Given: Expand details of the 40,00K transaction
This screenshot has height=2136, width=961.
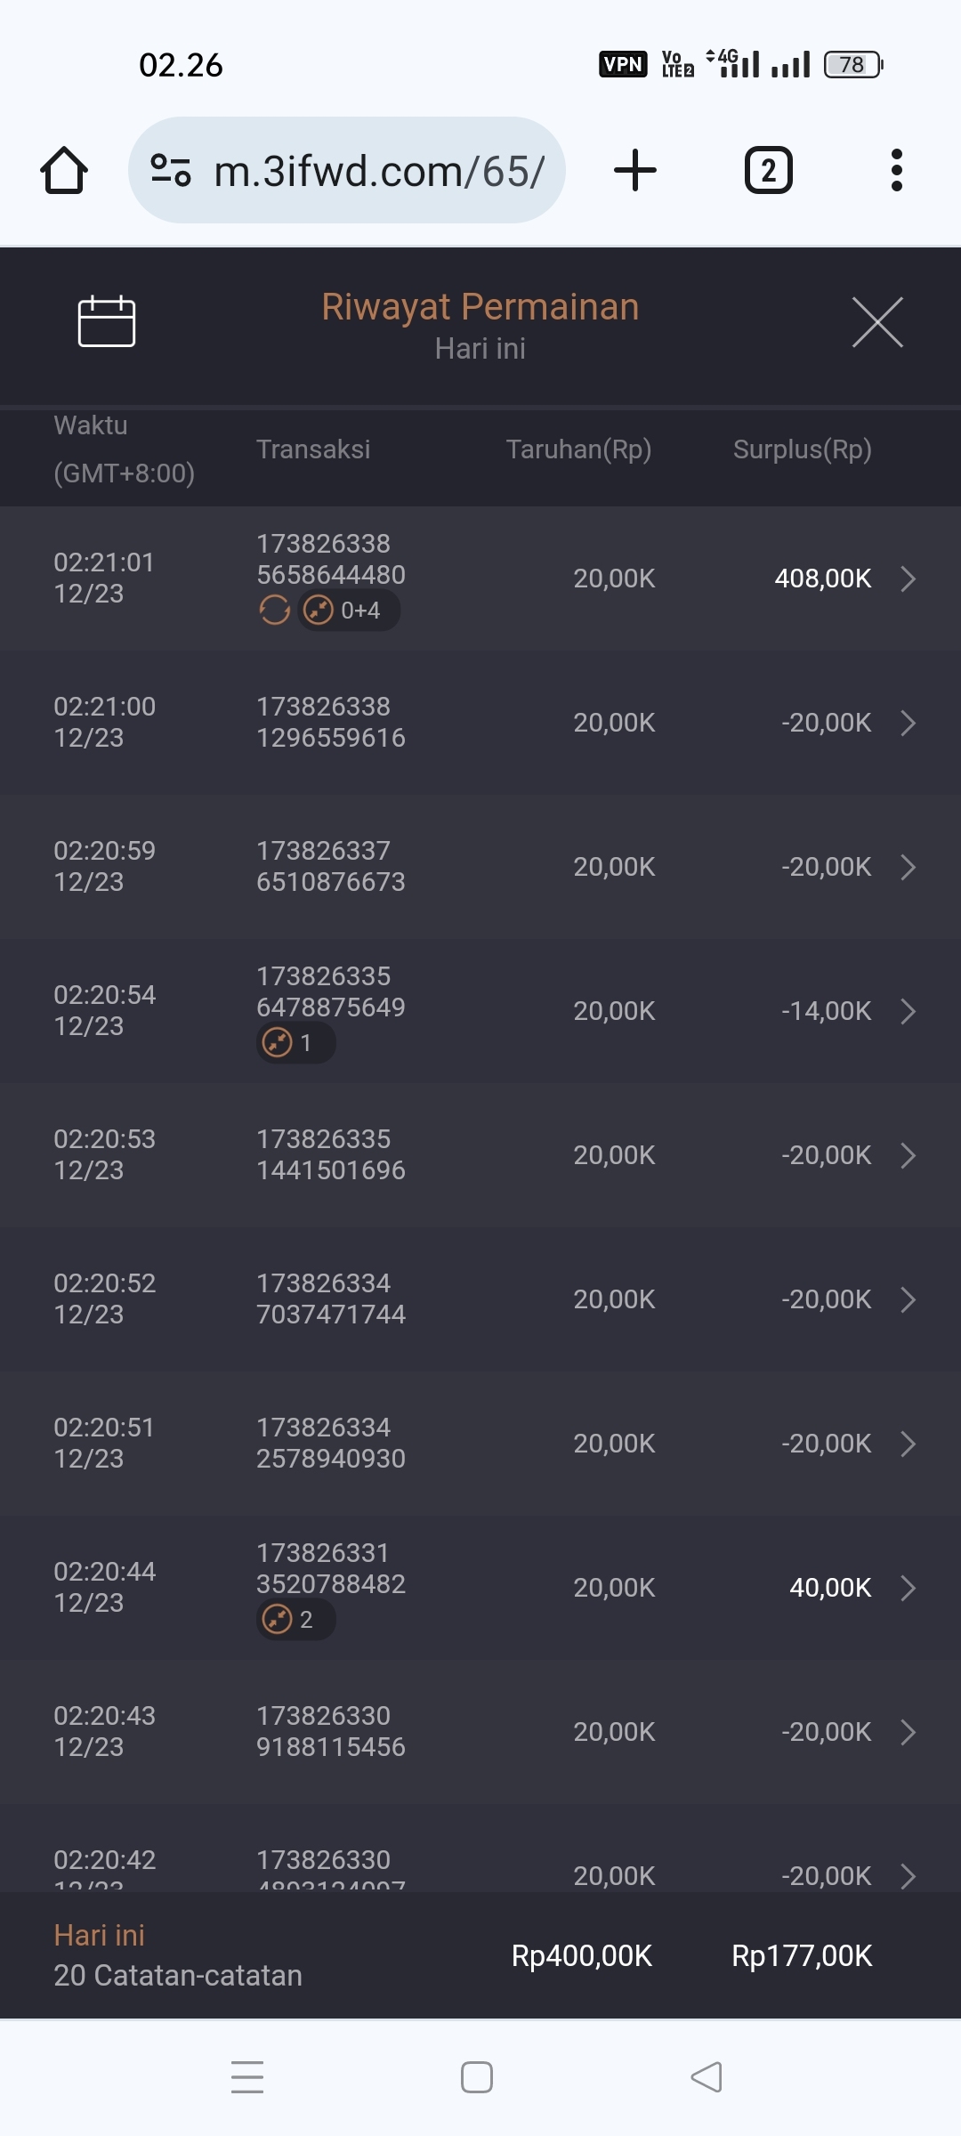Looking at the screenshot, I should tap(908, 1588).
